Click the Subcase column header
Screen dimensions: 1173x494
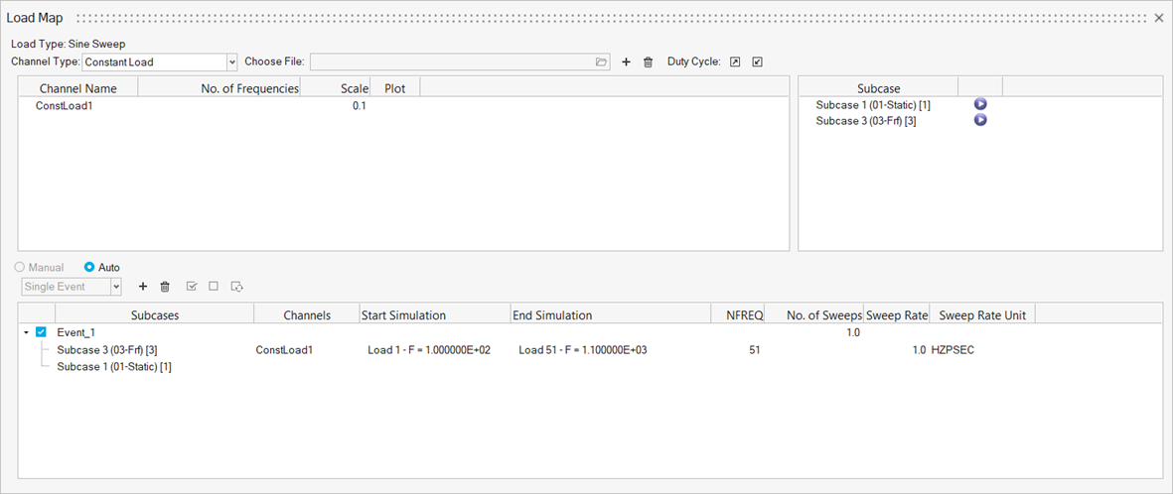point(878,88)
